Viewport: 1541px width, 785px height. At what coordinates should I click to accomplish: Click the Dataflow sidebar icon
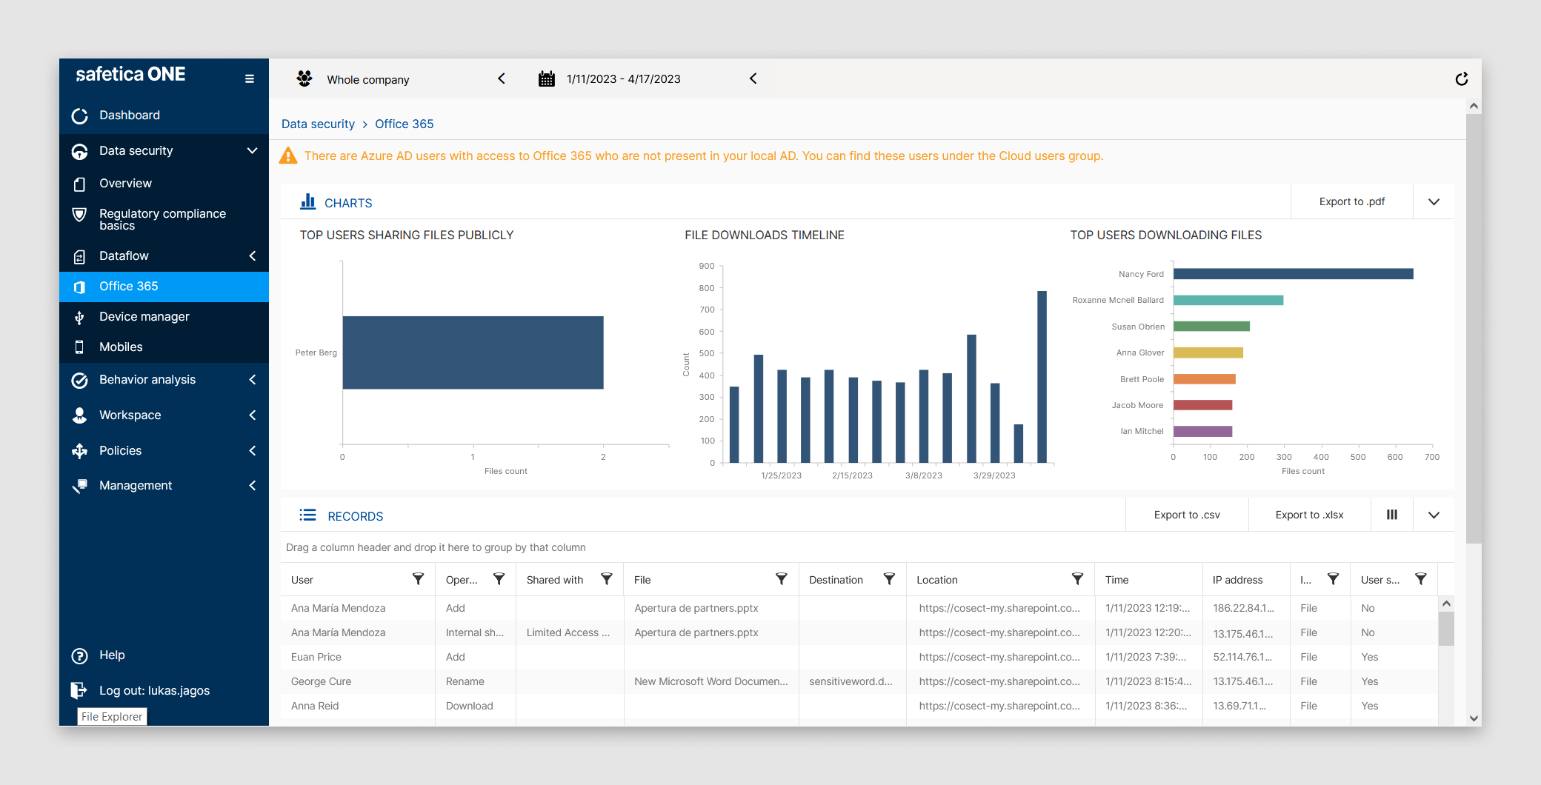[79, 256]
